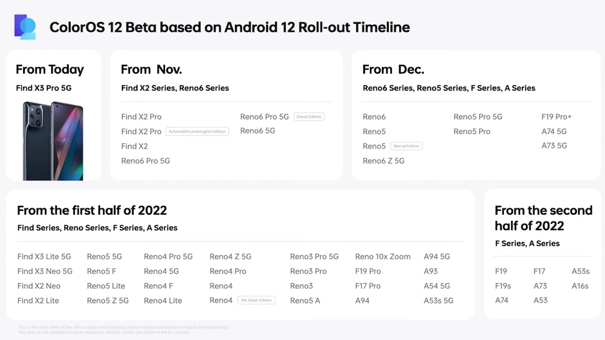Screen dimensions: 605x340
Task: Click Reno6 Z 5G in December list
Action: coord(383,161)
